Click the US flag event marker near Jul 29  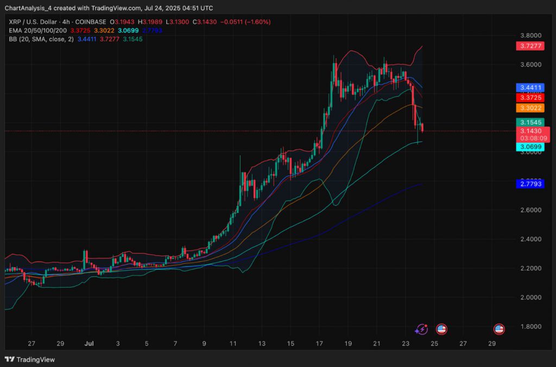(x=498, y=328)
